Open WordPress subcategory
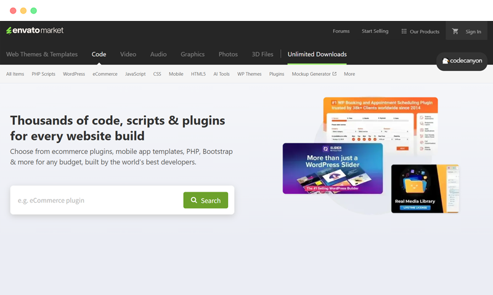 74,74
